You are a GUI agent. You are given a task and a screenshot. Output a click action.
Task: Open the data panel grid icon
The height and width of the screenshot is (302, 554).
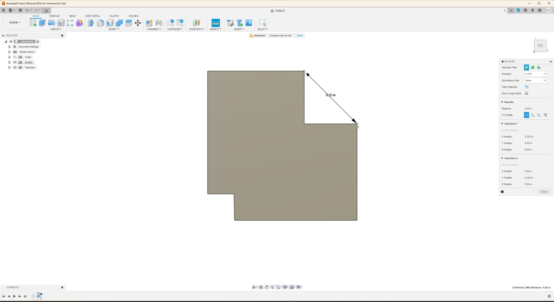3,10
